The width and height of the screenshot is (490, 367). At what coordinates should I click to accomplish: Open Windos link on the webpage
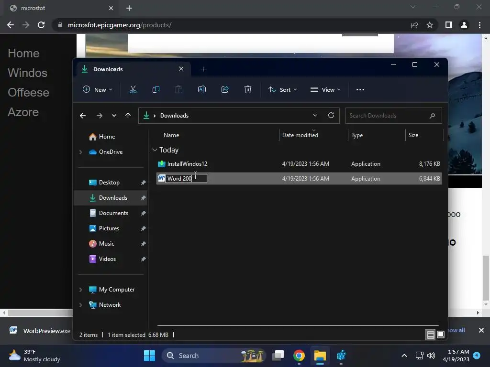point(27,73)
